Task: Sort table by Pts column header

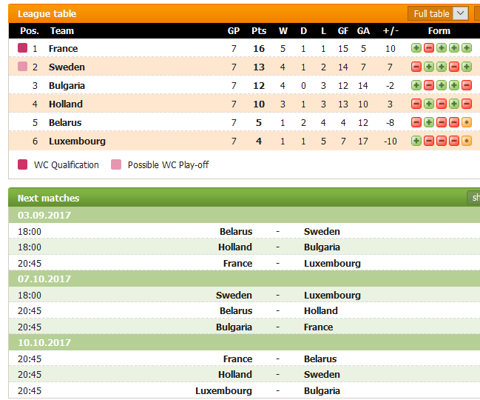Action: [x=259, y=31]
